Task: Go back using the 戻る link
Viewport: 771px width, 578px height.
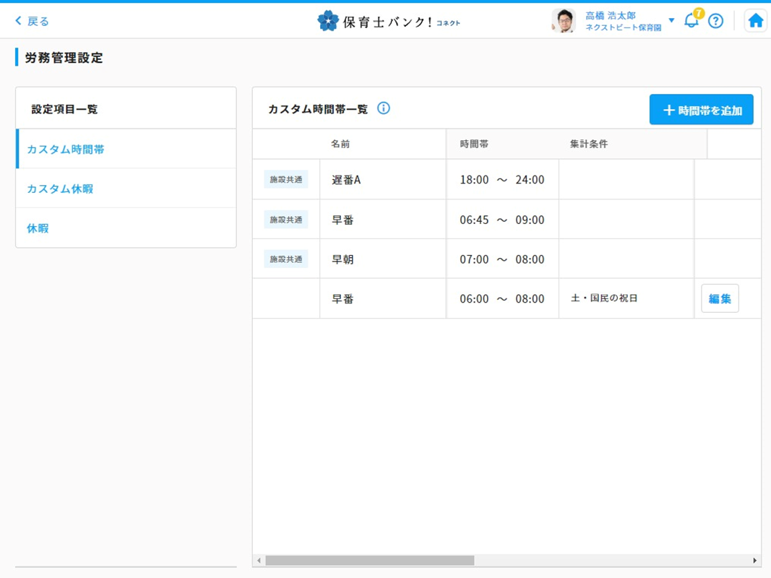Action: (x=33, y=21)
